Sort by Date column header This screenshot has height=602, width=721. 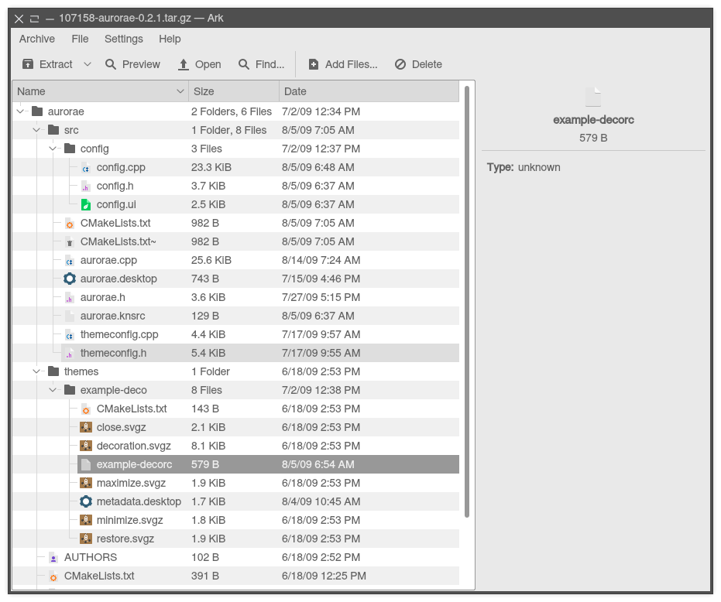click(x=369, y=91)
